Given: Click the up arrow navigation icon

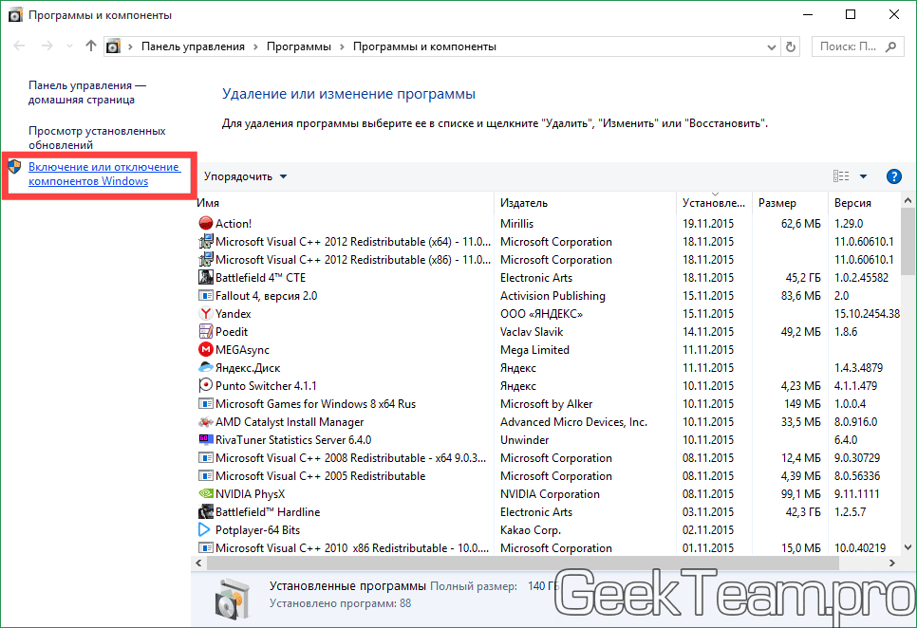Looking at the screenshot, I should coord(91,46).
